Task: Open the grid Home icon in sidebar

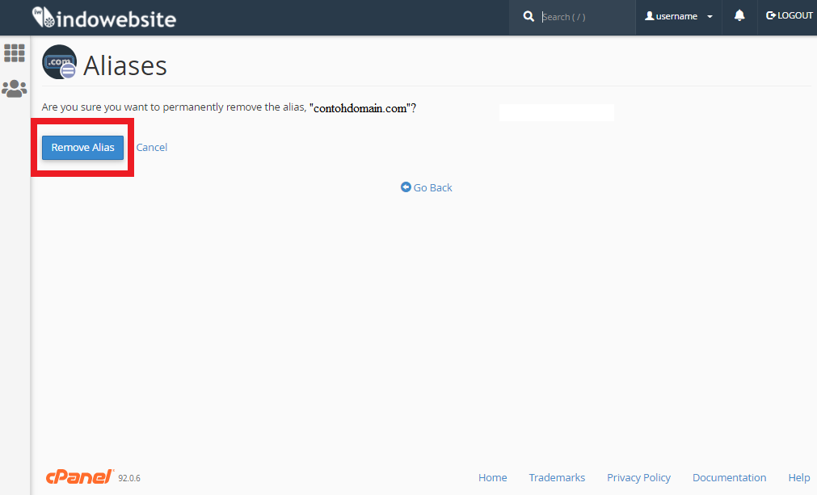Action: tap(15, 53)
